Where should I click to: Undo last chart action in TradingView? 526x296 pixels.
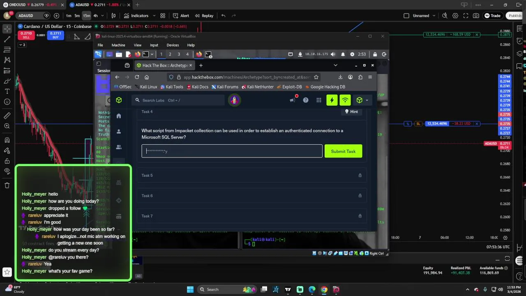tap(223, 16)
